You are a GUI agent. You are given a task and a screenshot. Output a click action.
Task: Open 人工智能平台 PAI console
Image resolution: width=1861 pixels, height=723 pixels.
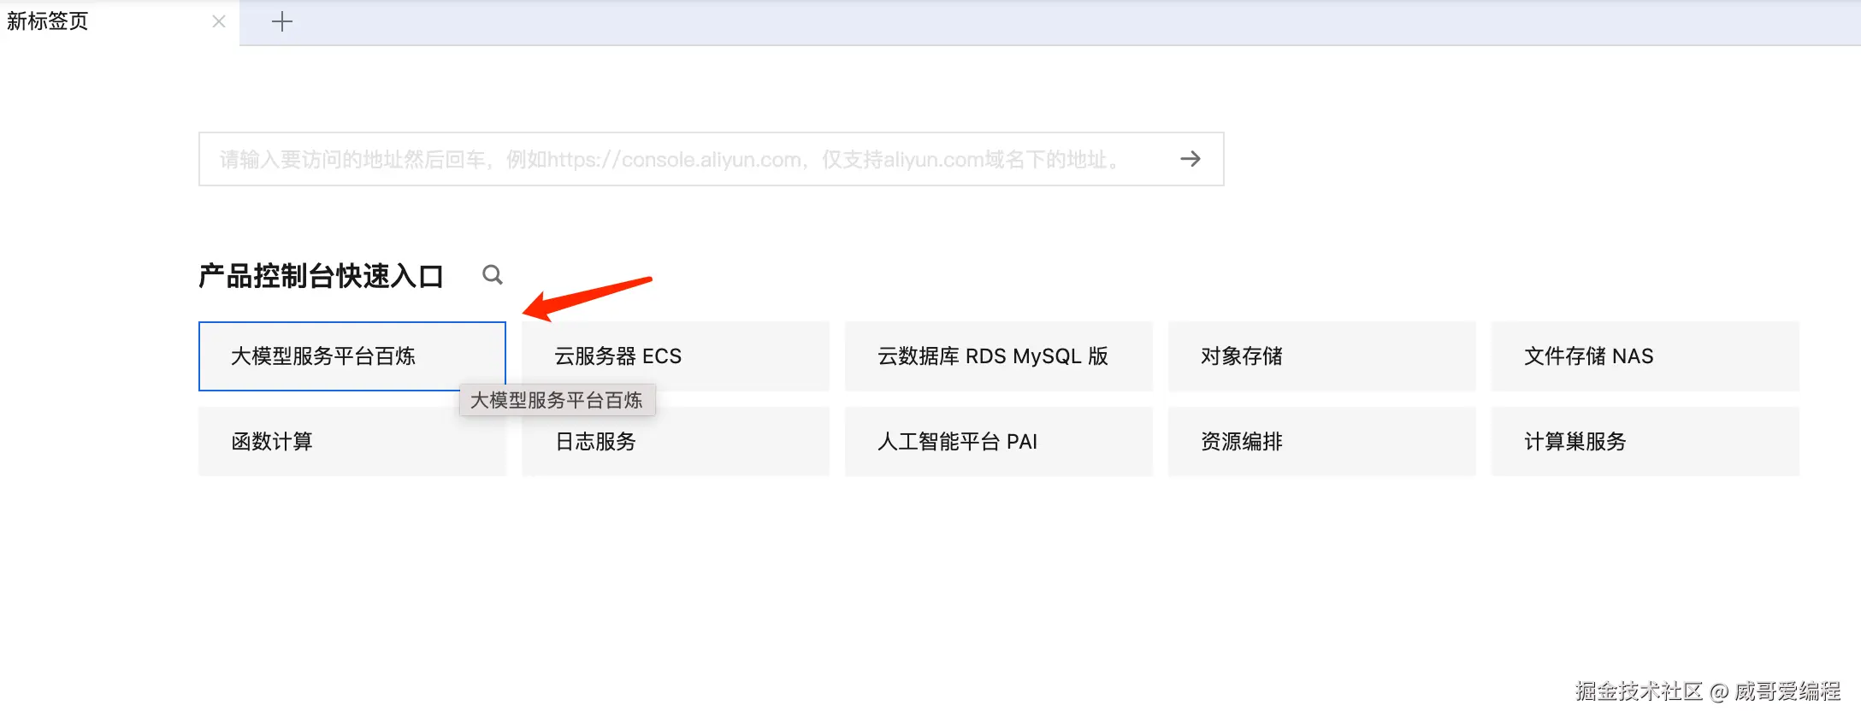click(x=999, y=442)
